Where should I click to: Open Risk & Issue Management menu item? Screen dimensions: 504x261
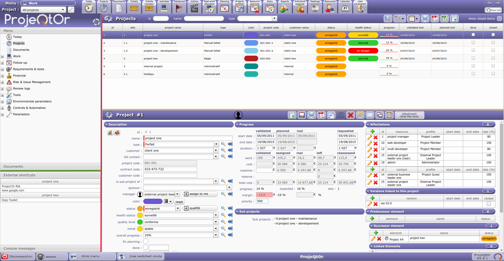[32, 82]
